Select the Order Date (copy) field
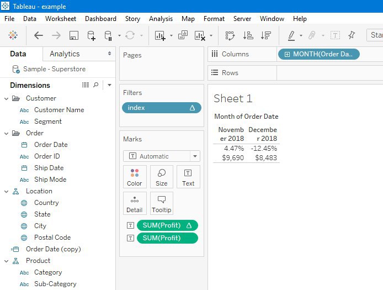Screen dimensions: 383x290 (x=53, y=249)
